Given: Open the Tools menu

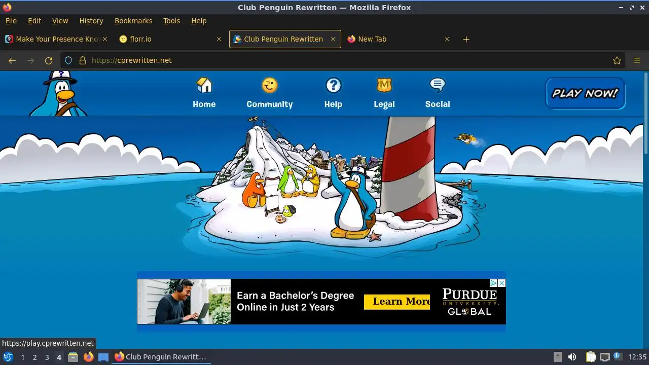Looking at the screenshot, I should [171, 21].
